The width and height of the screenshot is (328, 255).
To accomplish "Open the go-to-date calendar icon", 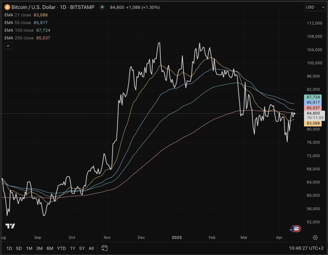I will click(x=104, y=248).
